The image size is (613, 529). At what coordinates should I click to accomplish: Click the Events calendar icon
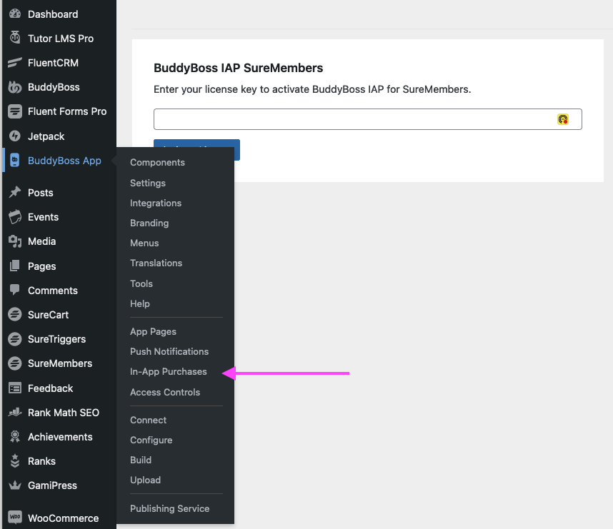[14, 217]
